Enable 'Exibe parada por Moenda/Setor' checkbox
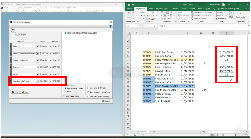 point(88,92)
